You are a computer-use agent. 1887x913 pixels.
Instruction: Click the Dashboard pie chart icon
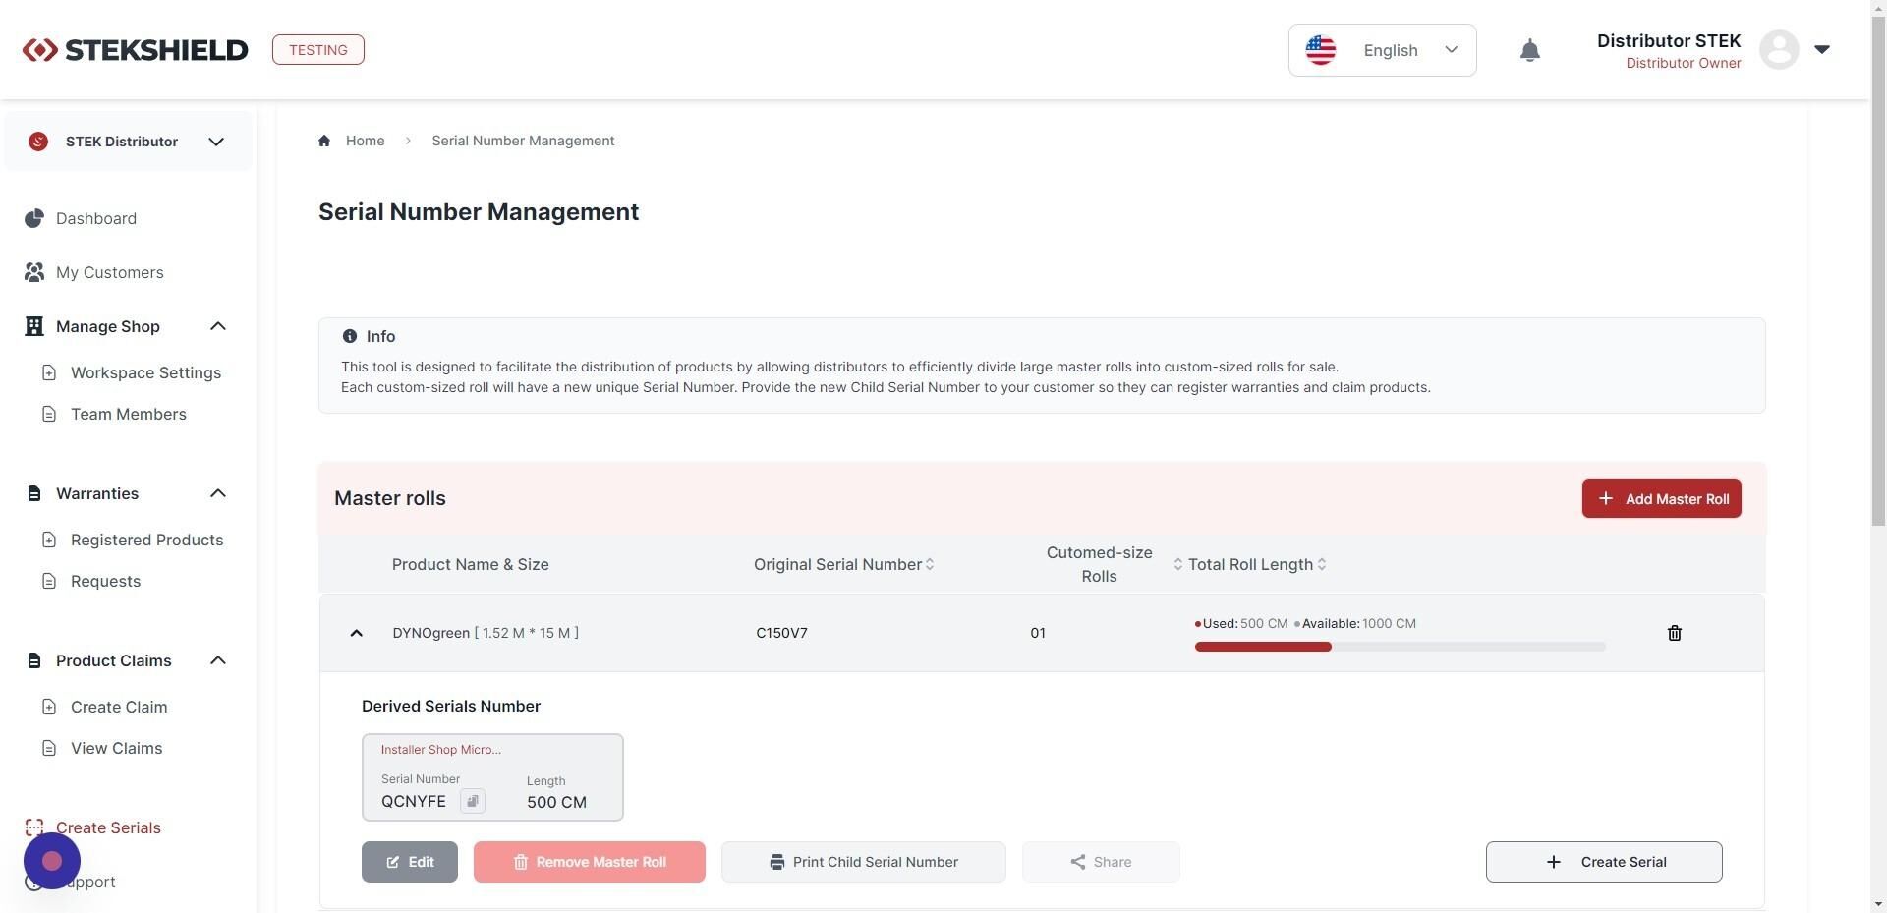point(34,218)
